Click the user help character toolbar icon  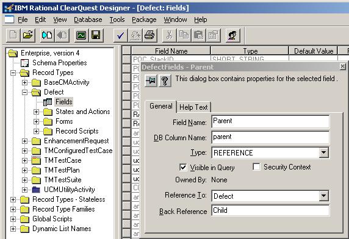(x=233, y=35)
